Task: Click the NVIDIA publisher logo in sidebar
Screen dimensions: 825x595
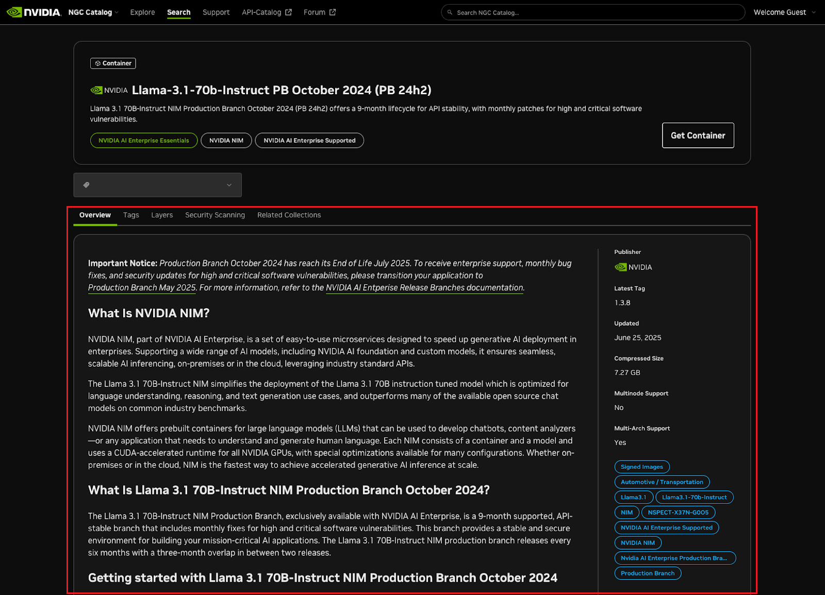Action: (621, 267)
